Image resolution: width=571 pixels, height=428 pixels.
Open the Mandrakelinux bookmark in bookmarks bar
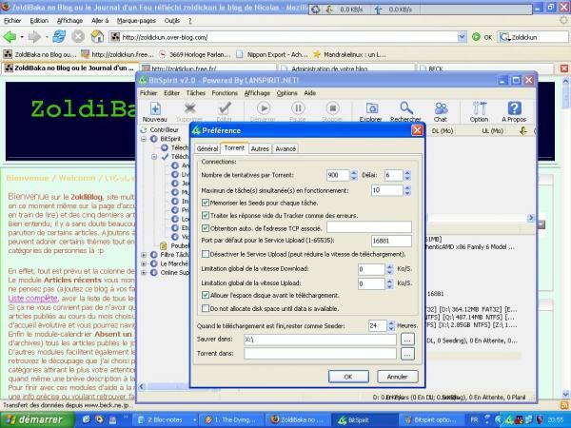[349, 54]
